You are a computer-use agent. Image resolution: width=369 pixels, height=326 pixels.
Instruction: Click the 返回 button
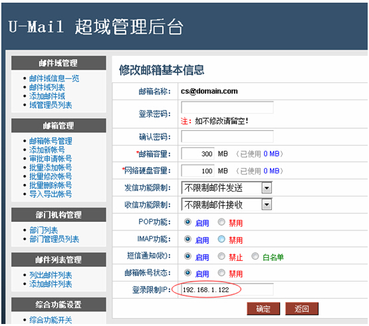302,309
